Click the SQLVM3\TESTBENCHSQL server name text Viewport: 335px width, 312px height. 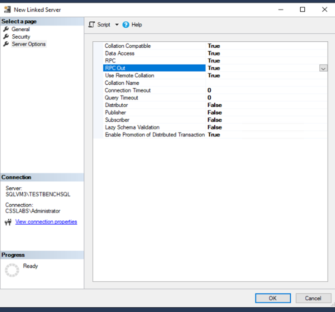point(38,194)
